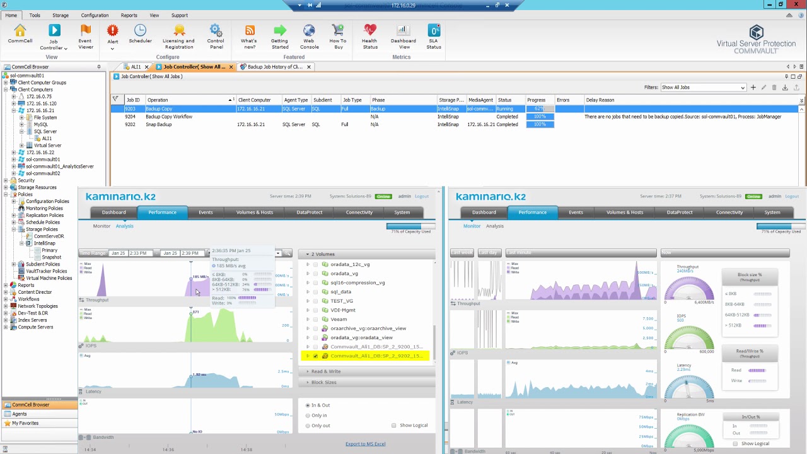This screenshot has width=807, height=454.
Task: Click the pin icon in CommCell Browser header
Action: coord(98,67)
